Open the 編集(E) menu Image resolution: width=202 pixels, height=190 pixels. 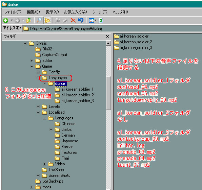pos(33,12)
